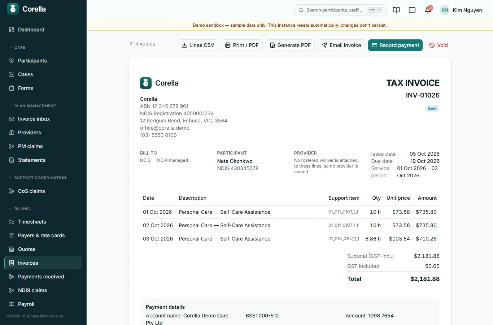Click the KN user avatar
This screenshot has height=325, width=493.
(445, 10)
